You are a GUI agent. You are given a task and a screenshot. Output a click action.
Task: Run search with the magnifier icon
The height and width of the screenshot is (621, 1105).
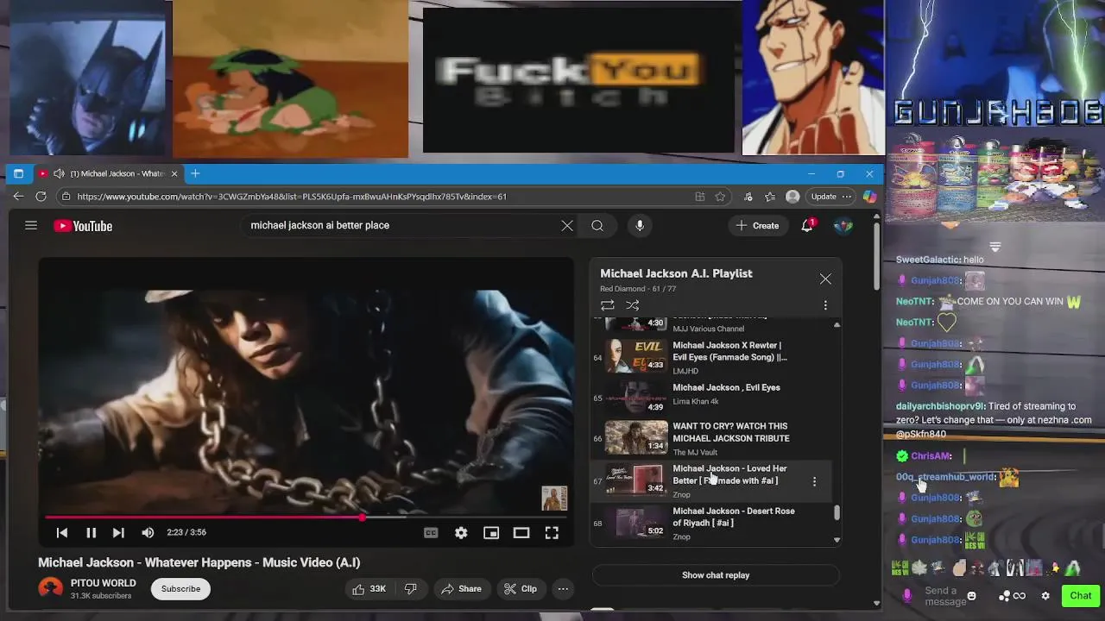point(597,226)
